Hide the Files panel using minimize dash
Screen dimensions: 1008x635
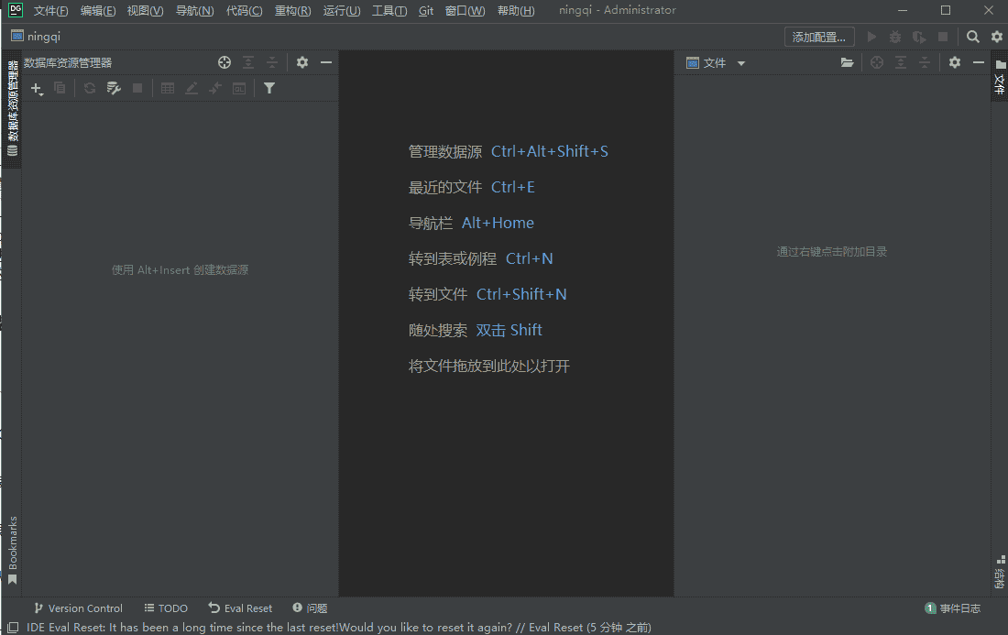click(x=979, y=63)
